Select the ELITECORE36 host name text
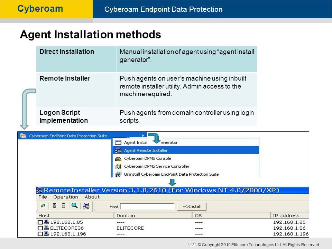 [67, 228]
